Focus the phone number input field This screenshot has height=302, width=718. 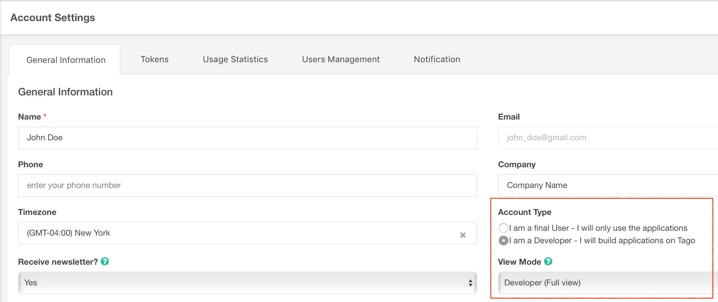click(x=247, y=186)
